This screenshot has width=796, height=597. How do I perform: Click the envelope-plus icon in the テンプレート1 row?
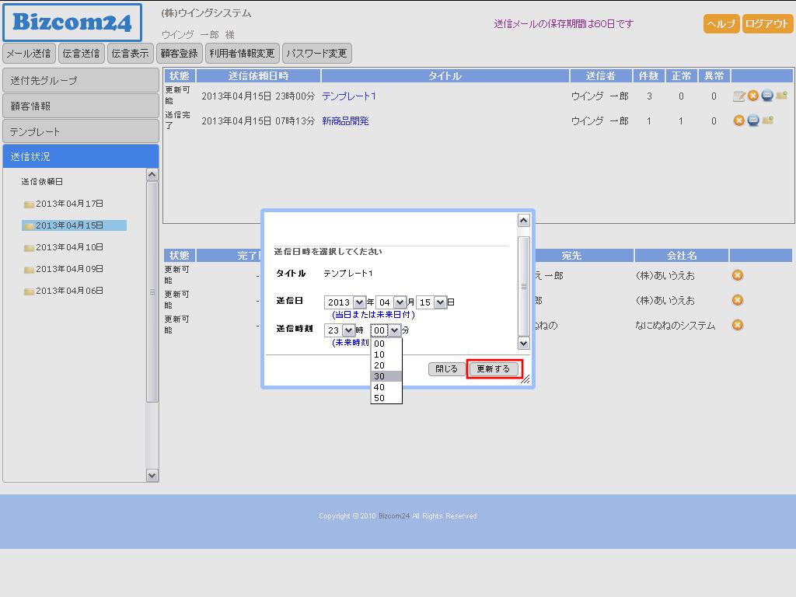coord(781,96)
